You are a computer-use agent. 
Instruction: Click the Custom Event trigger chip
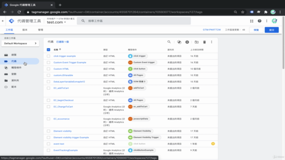142,62
